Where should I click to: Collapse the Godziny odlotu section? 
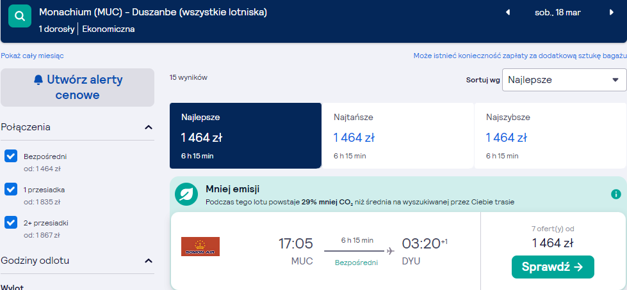pyautogui.click(x=149, y=261)
